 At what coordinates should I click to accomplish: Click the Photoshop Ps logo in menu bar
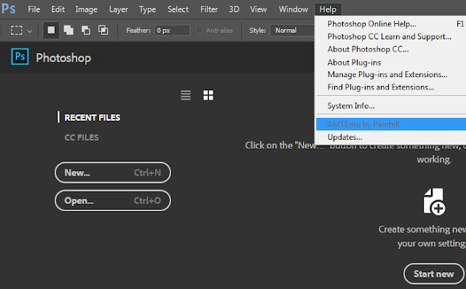pyautogui.click(x=8, y=9)
